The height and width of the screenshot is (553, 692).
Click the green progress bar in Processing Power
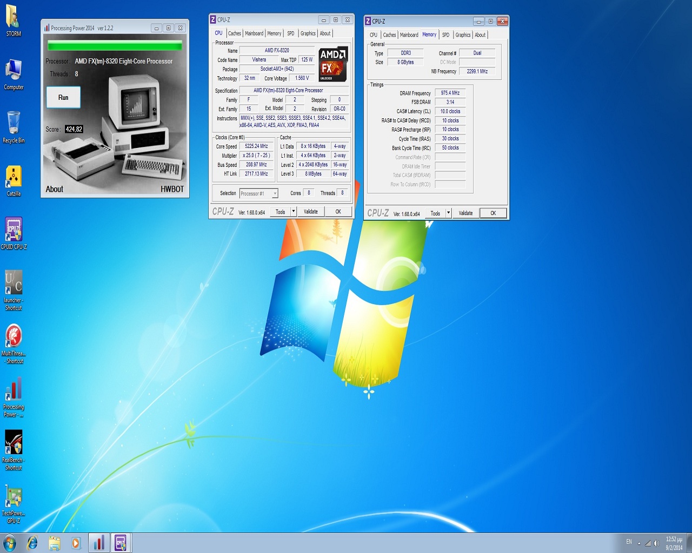[115, 45]
